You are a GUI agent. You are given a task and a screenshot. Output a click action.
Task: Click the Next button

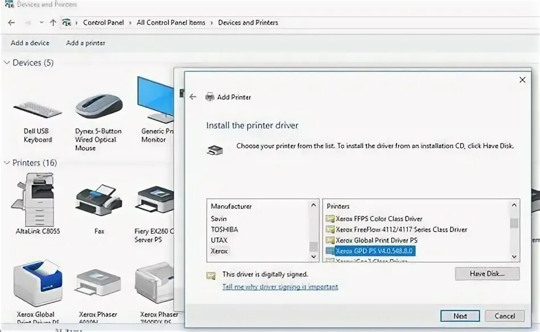point(460,316)
